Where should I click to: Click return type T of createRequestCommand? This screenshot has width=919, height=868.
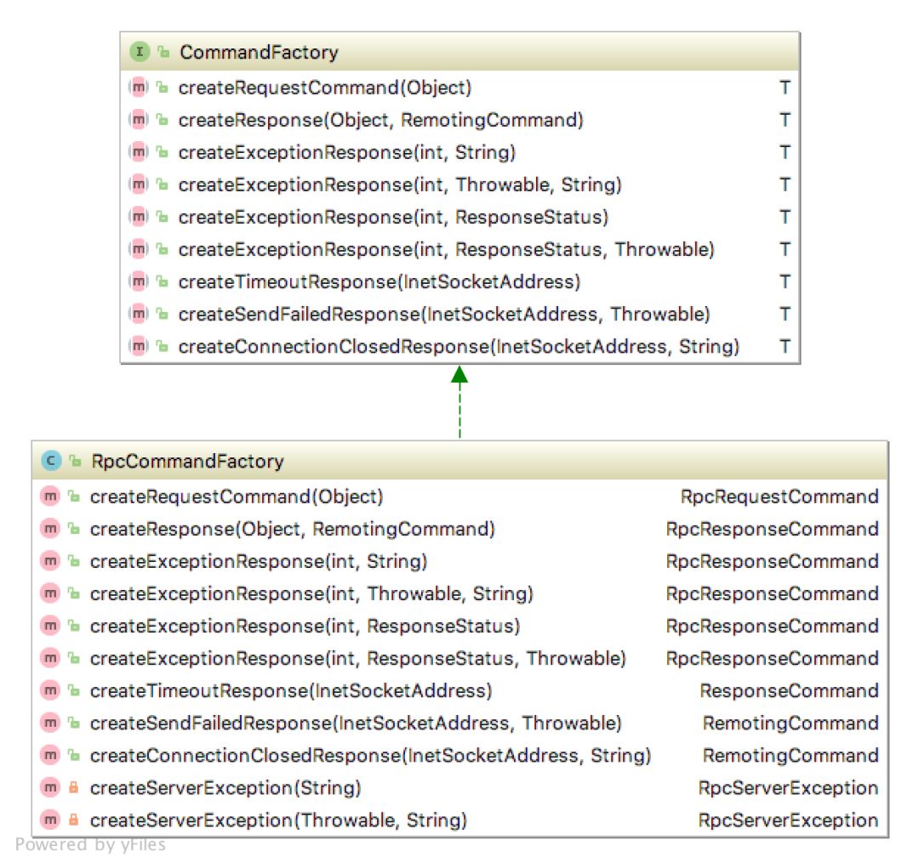tap(785, 88)
